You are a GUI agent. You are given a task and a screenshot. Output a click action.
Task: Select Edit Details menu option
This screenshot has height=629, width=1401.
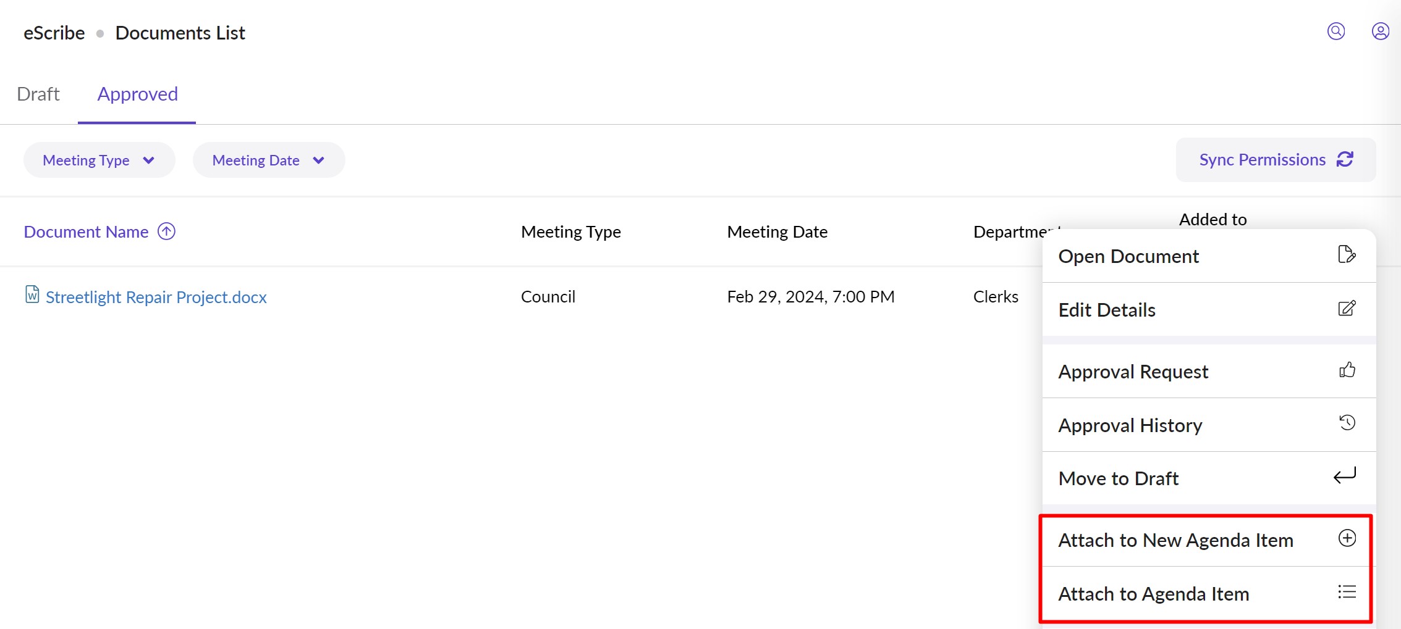click(x=1106, y=310)
